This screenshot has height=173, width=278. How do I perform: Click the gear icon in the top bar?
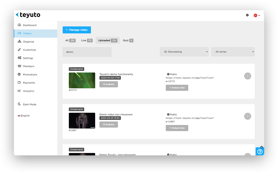click(x=247, y=15)
